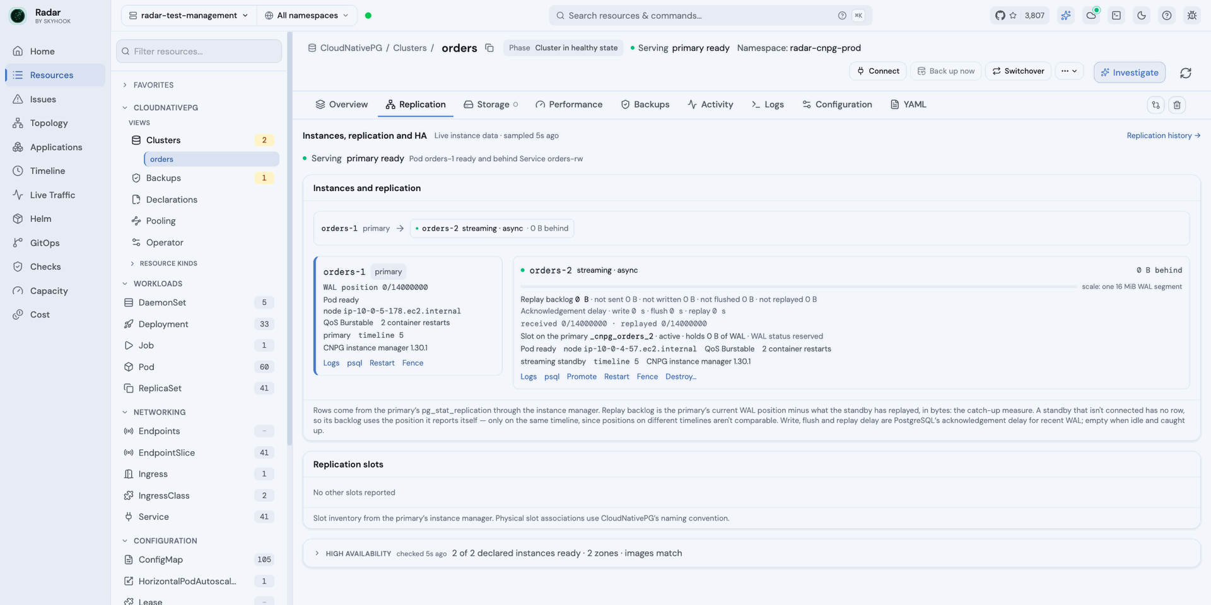
Task: Switch to the Performance tab
Action: [x=569, y=105]
